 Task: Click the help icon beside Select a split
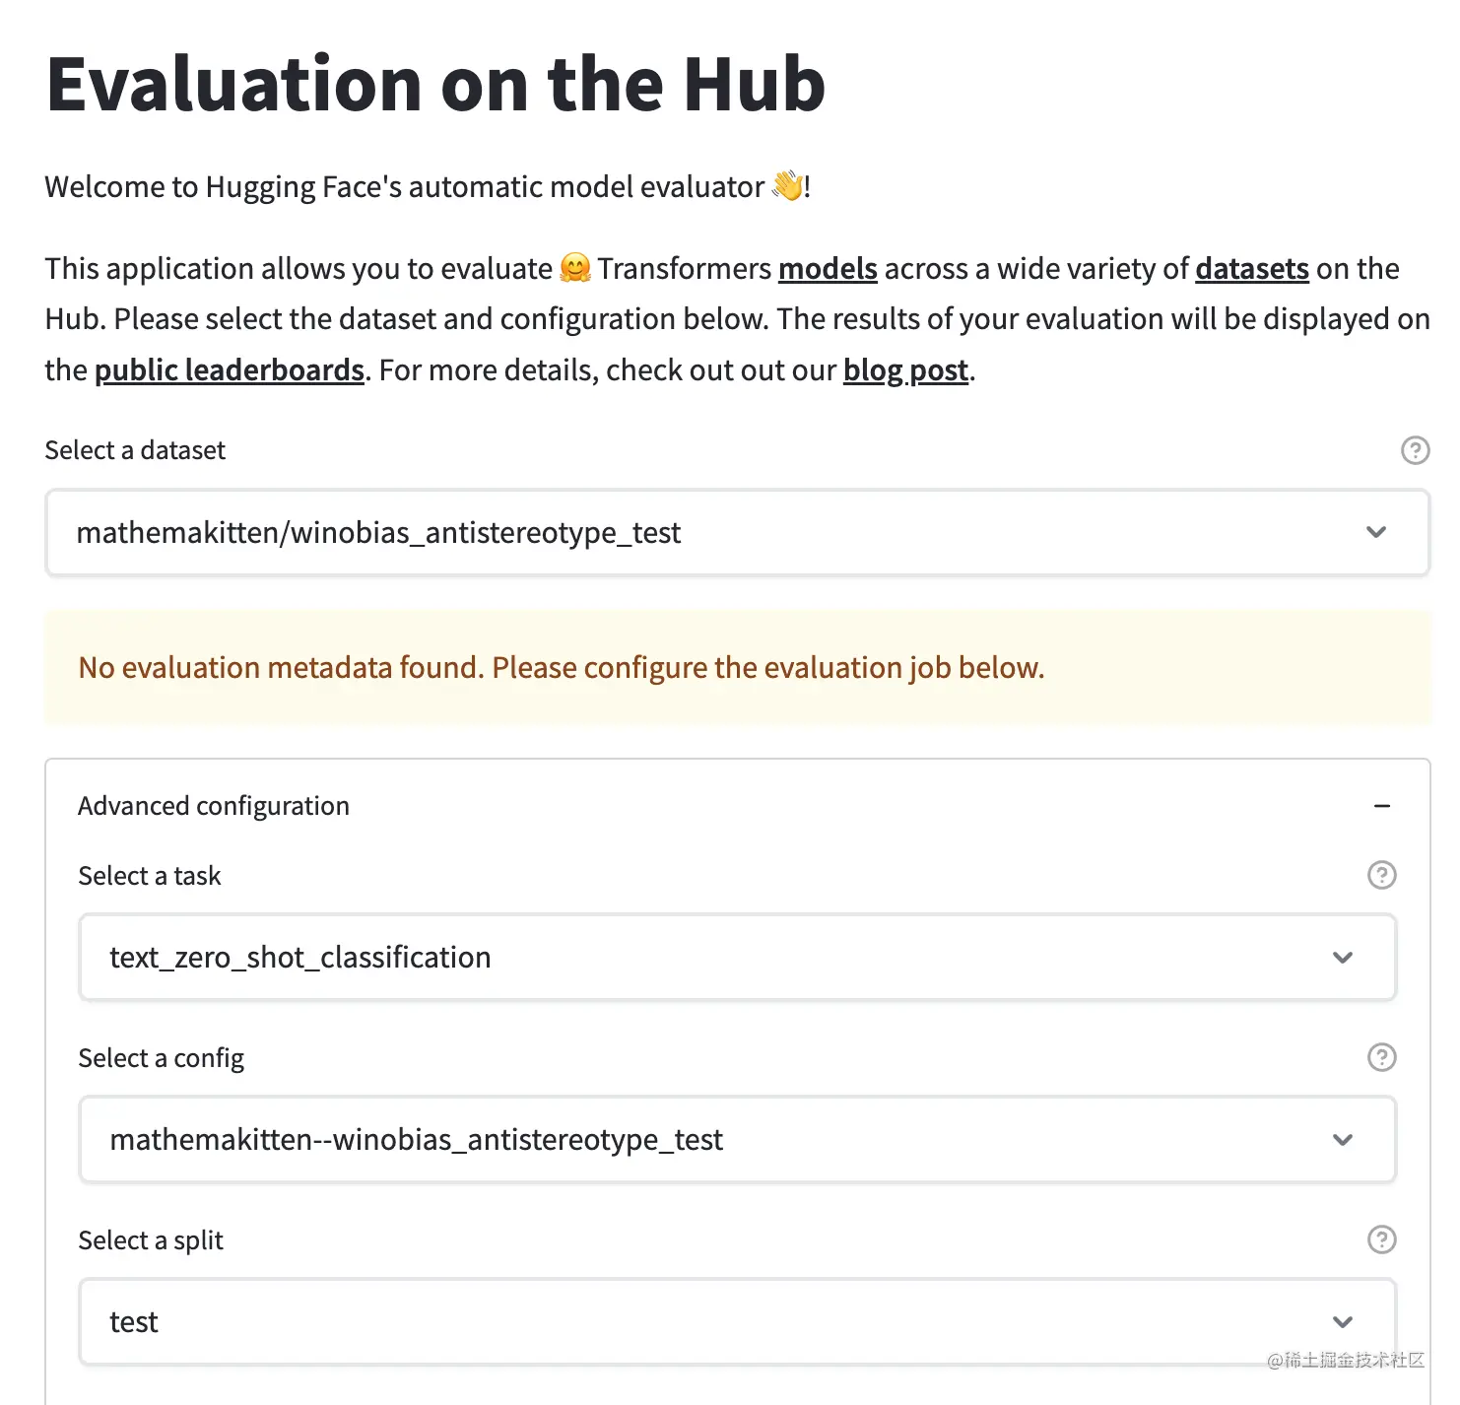(1382, 1240)
